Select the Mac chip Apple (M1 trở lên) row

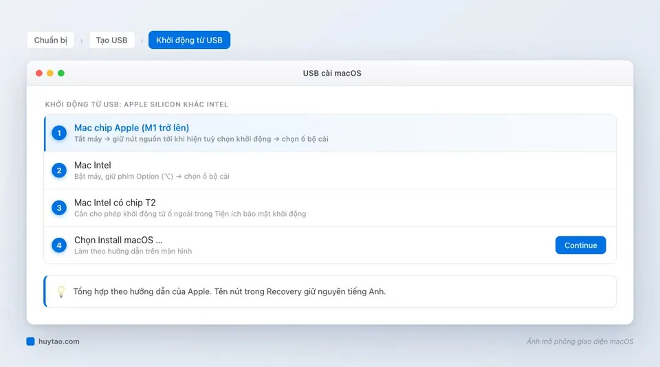click(x=331, y=133)
